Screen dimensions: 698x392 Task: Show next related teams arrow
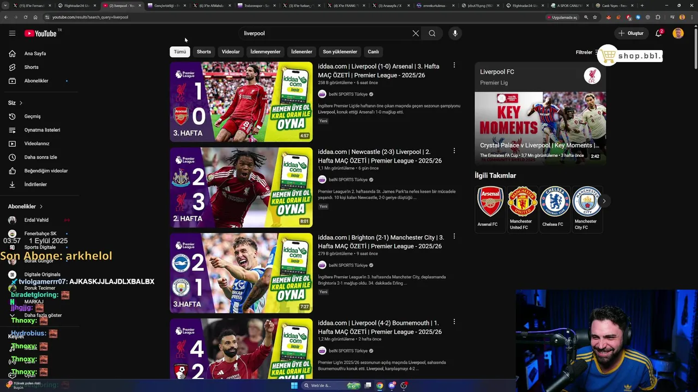pos(604,201)
